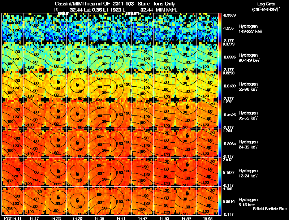Click Saturn marker in 14:23 panel, 90-149 keV row

59,53
